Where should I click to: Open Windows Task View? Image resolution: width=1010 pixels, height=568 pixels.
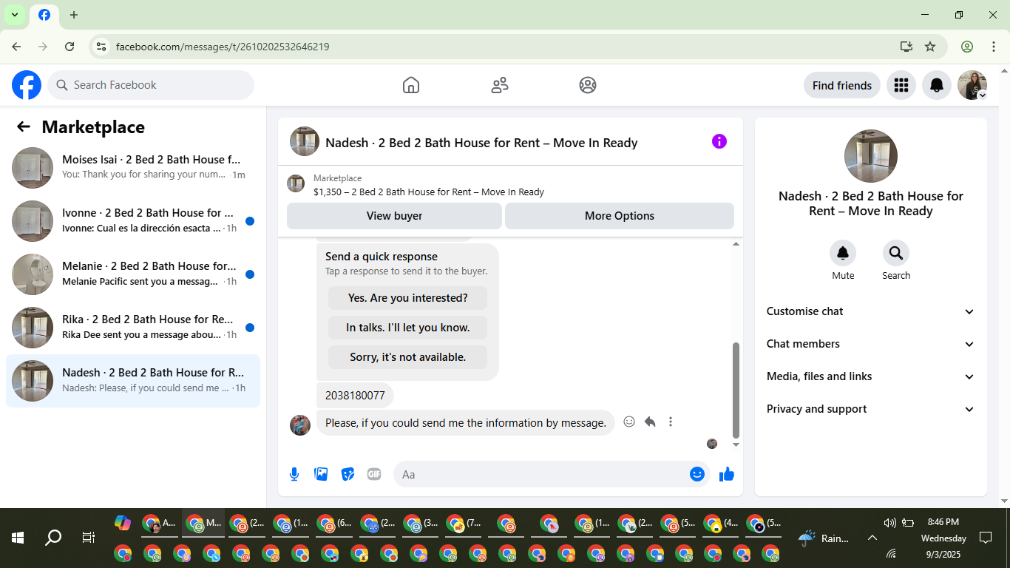click(x=88, y=538)
